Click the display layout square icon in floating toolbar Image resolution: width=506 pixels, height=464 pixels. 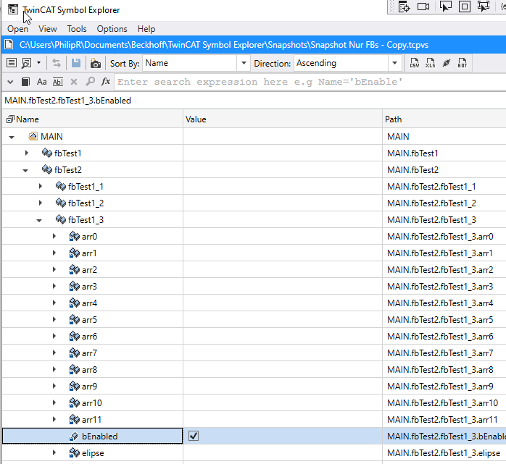(465, 7)
